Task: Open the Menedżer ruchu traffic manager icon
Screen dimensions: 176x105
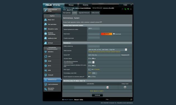Action: (x=46, y=29)
